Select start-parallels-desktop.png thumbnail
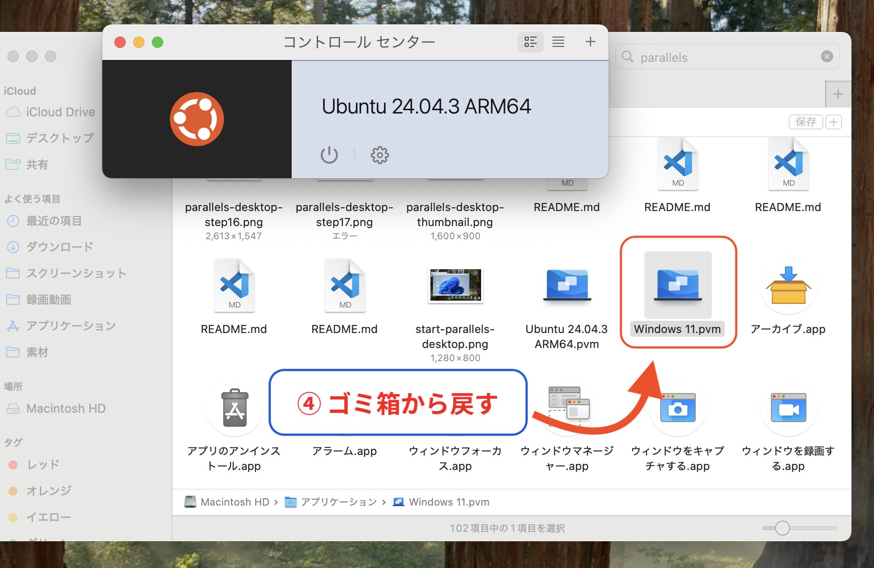The height and width of the screenshot is (568, 874). pyautogui.click(x=455, y=285)
